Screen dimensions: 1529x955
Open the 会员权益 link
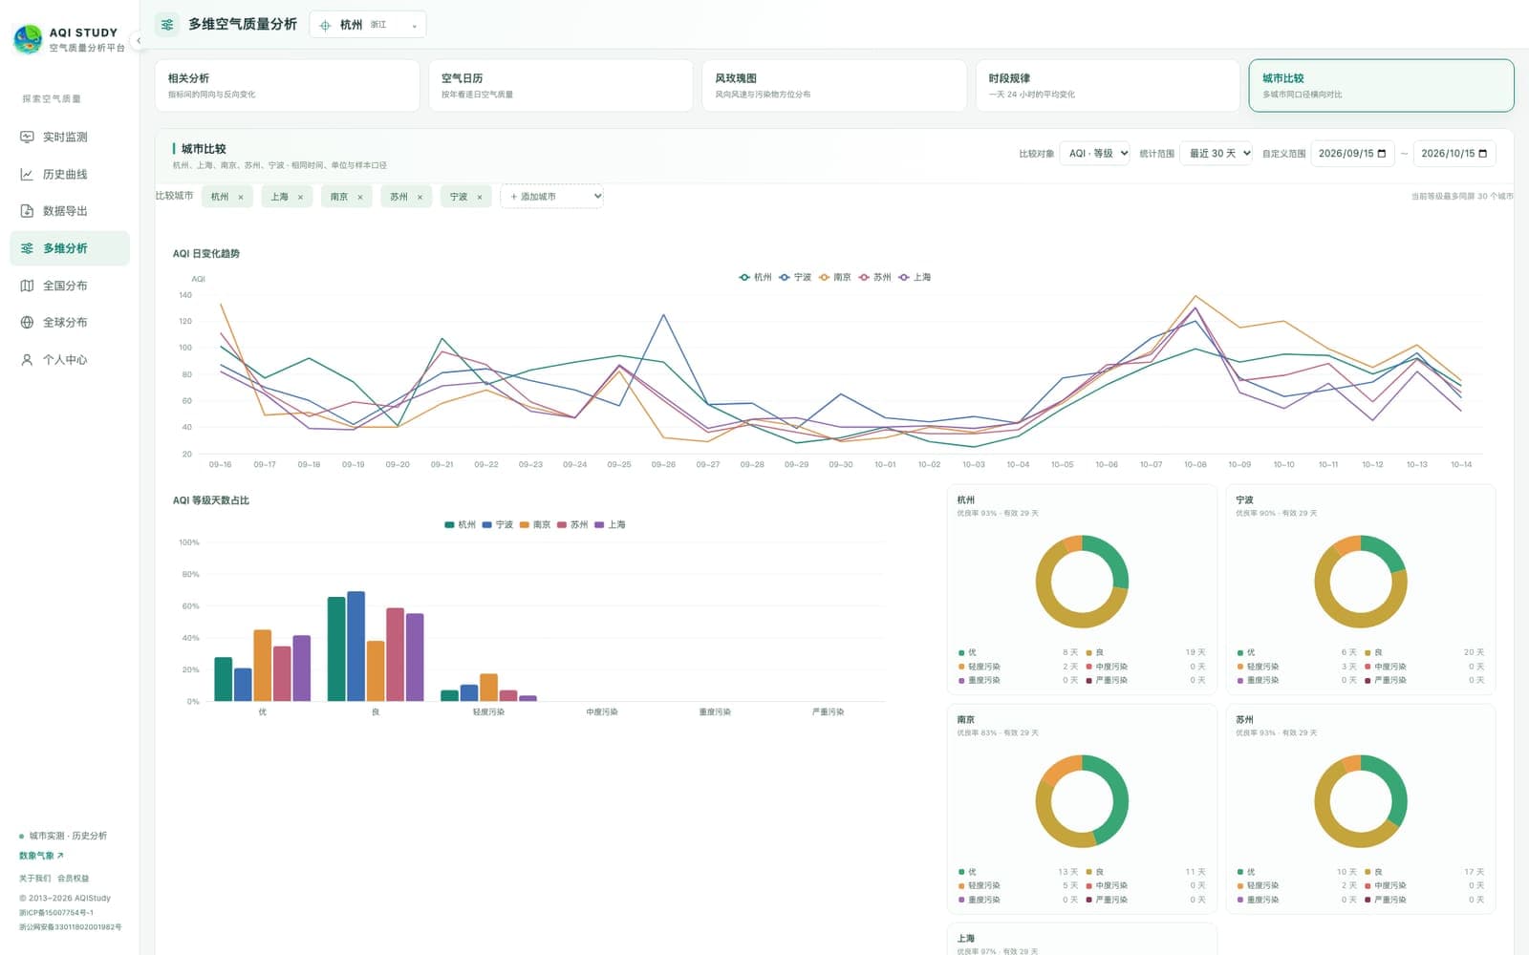click(x=73, y=879)
